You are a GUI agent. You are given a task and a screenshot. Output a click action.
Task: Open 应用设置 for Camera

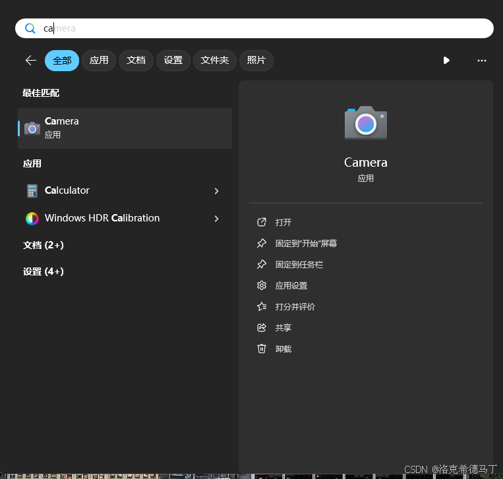click(291, 286)
